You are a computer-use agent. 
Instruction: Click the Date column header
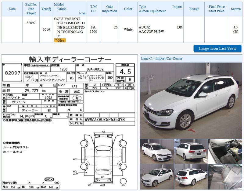pos(12,9)
